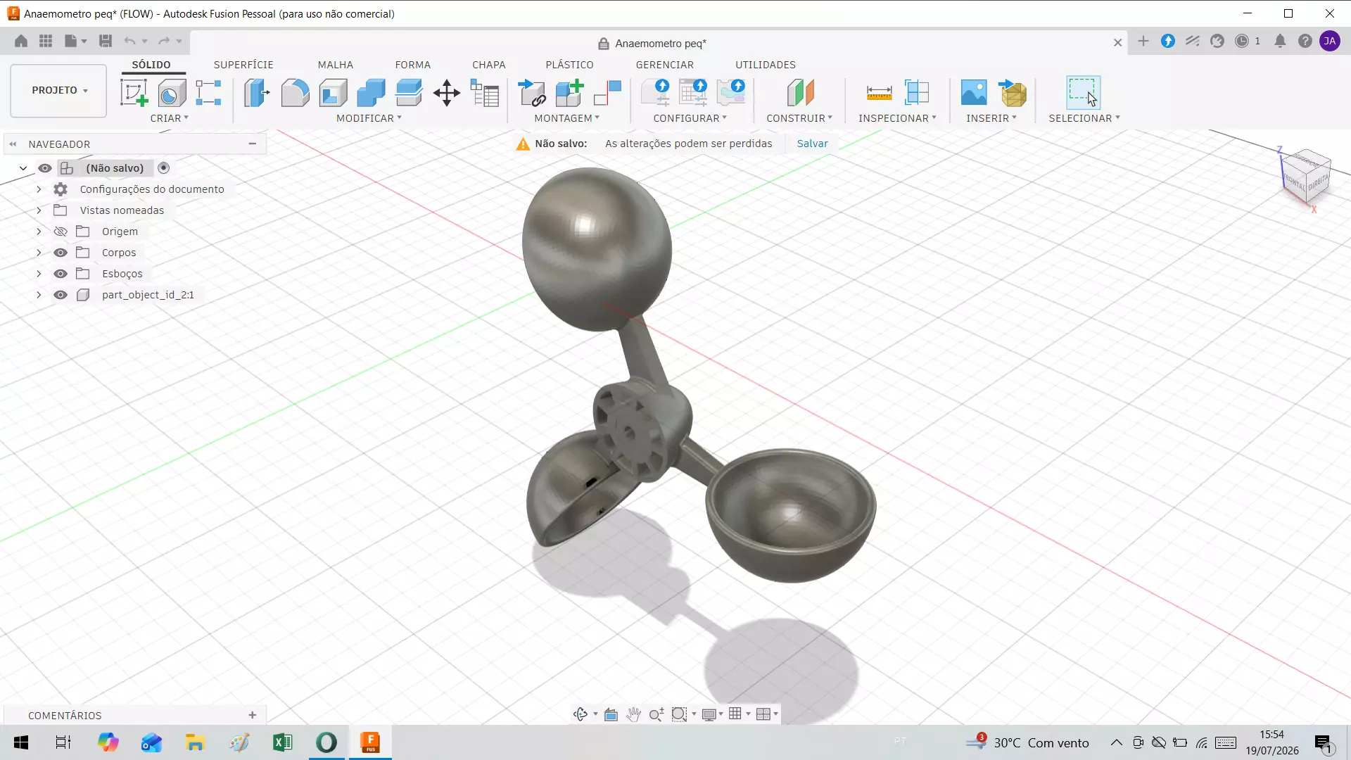
Task: Click the Combine bodies icon
Action: click(371, 92)
